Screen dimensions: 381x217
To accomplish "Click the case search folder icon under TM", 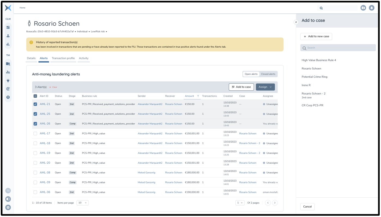I will coord(8,63).
